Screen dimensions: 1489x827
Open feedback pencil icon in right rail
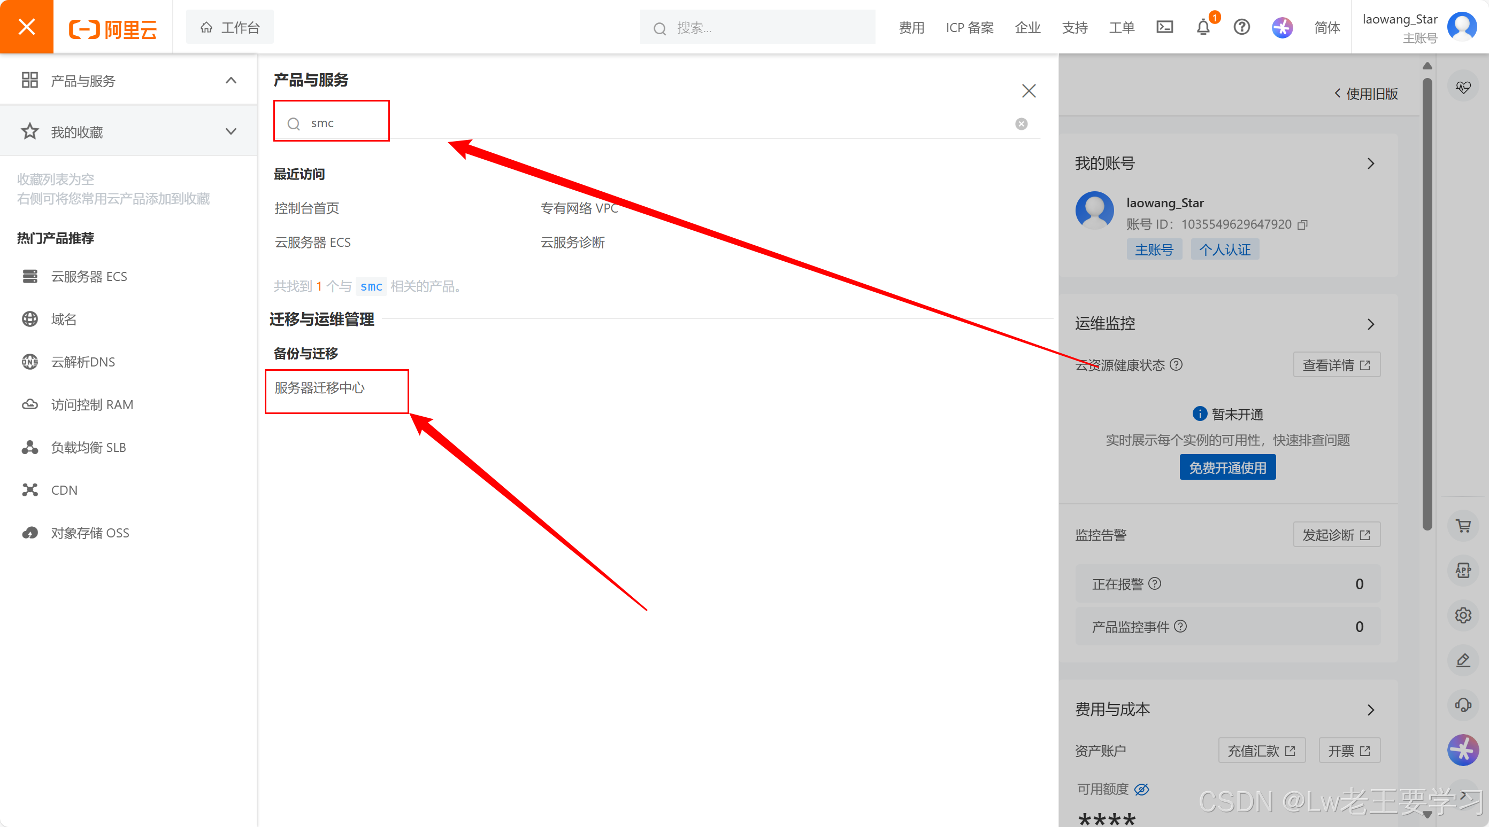pyautogui.click(x=1463, y=660)
